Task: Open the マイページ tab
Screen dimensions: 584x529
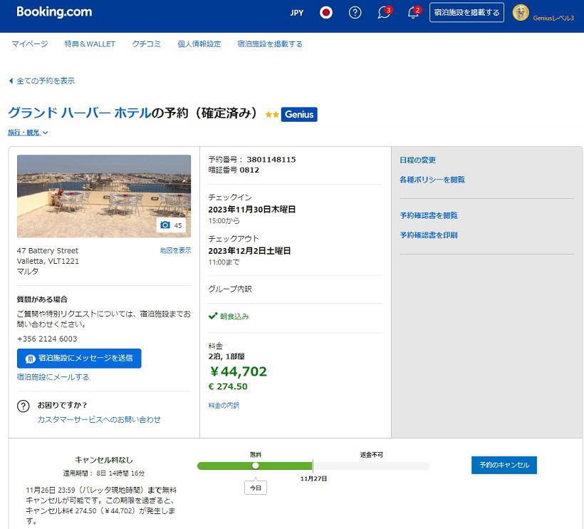Action: (30, 44)
